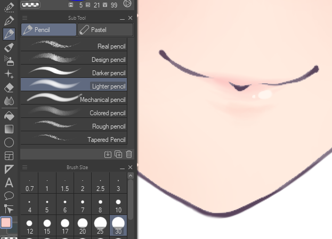Set brush size to 8
The image size is (332, 239).
point(100,204)
